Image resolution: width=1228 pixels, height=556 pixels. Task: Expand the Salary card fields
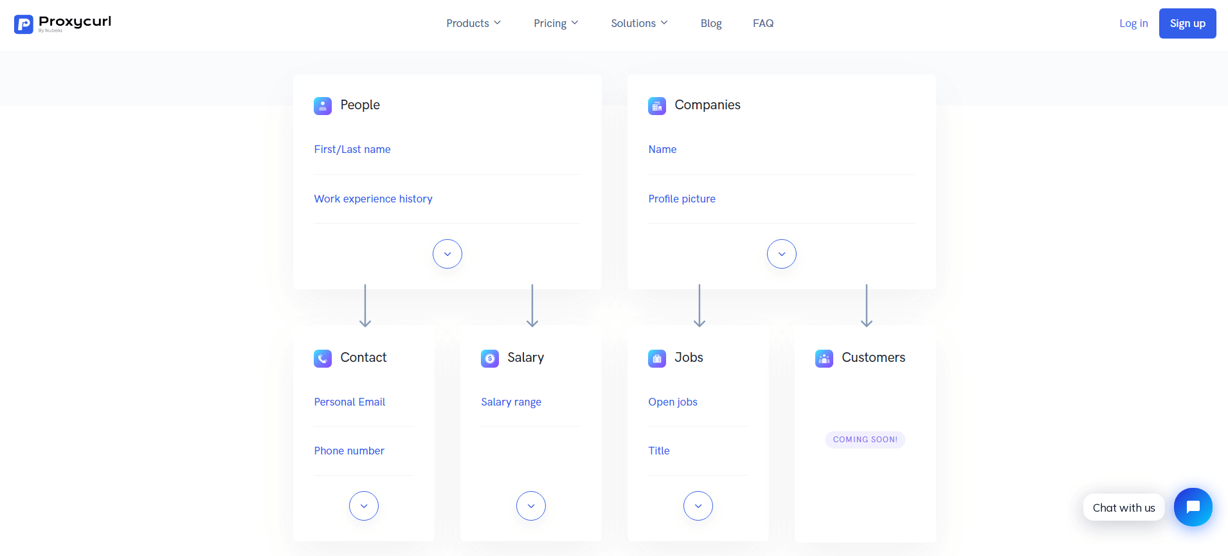point(531,506)
